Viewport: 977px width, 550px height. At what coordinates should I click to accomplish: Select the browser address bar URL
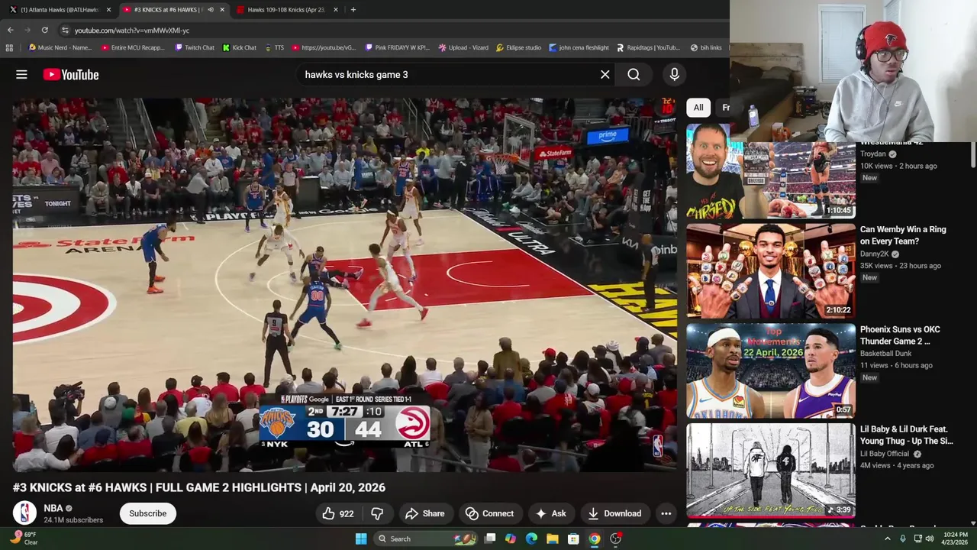pos(131,30)
